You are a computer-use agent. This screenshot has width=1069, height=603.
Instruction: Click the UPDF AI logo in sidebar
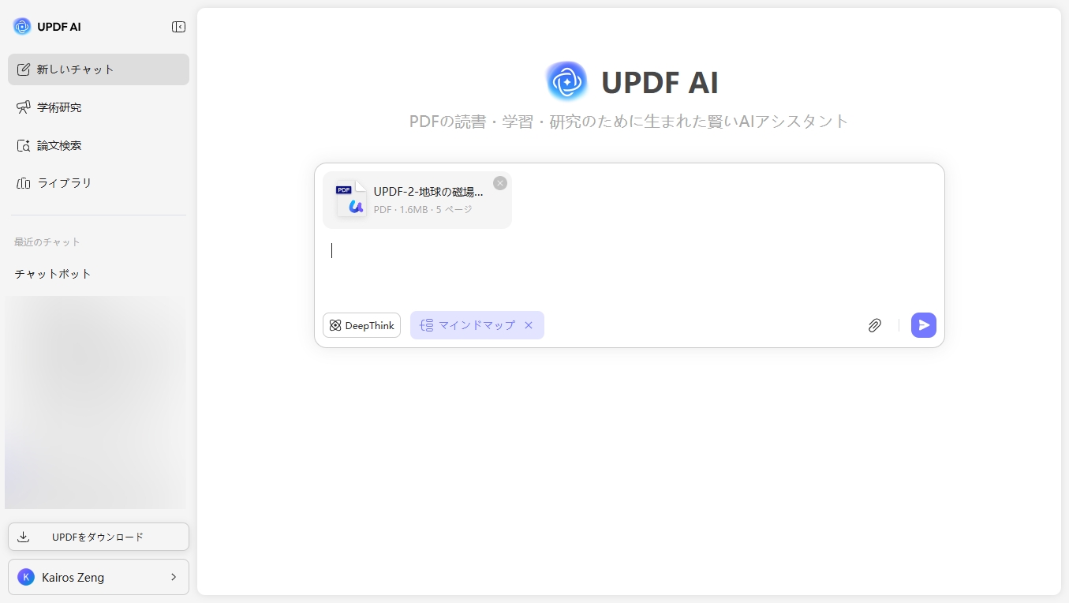click(x=22, y=27)
